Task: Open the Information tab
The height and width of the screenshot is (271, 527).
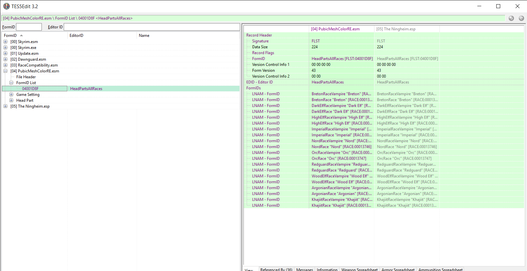Action: pyautogui.click(x=327, y=269)
